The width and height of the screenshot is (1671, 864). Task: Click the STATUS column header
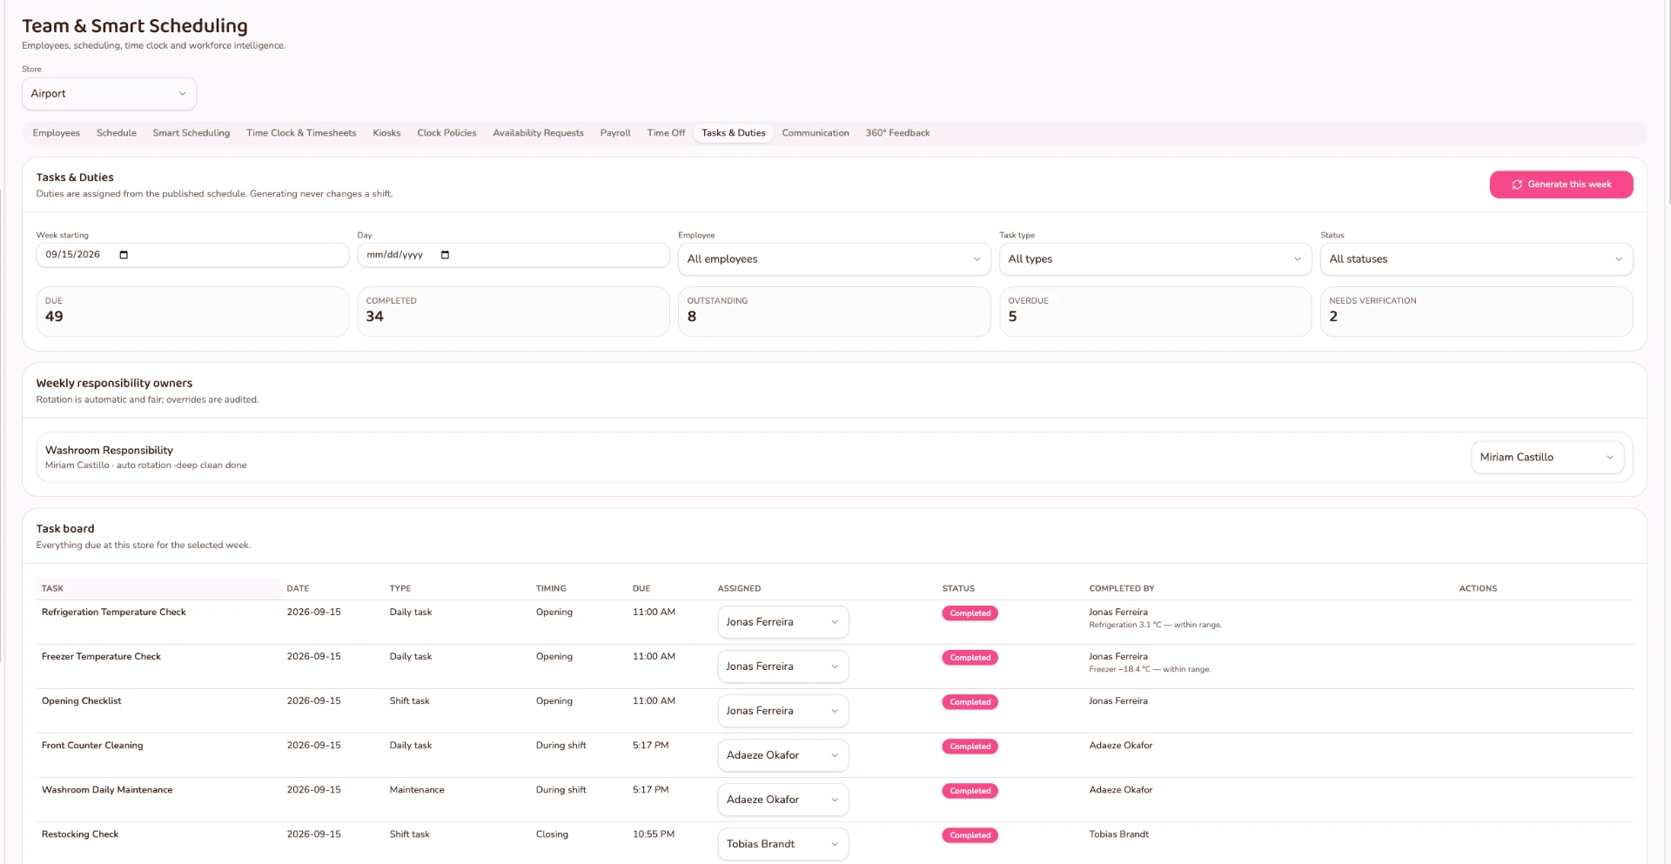pyautogui.click(x=958, y=589)
